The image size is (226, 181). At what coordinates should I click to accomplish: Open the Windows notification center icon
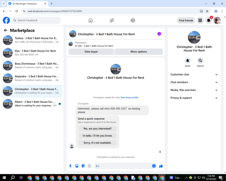(221, 177)
